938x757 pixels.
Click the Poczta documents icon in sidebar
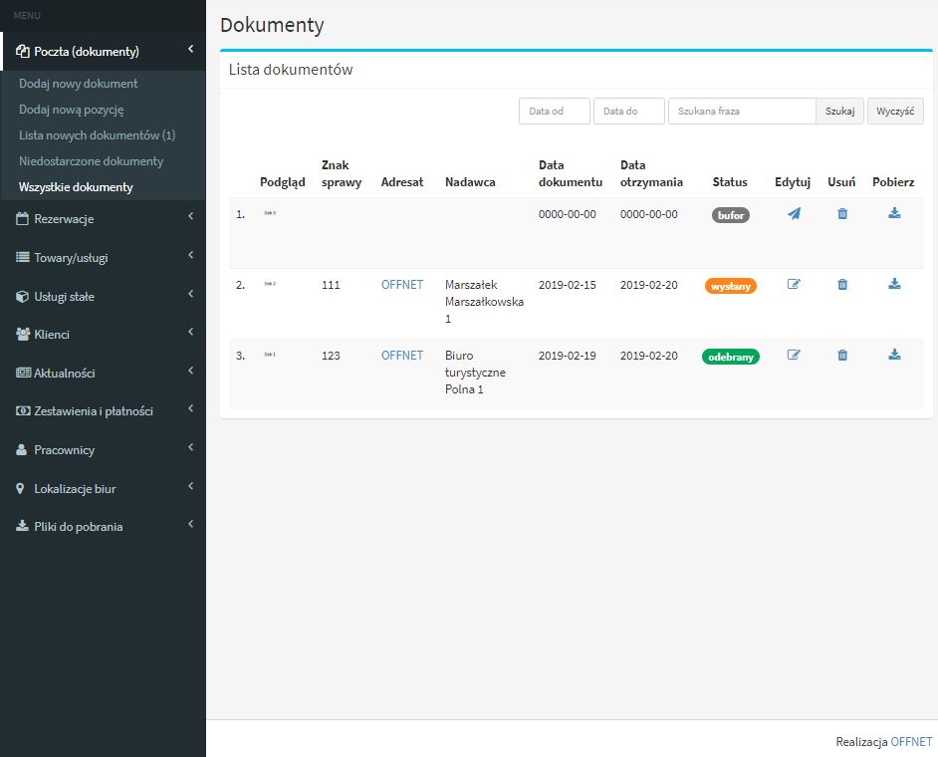click(22, 52)
